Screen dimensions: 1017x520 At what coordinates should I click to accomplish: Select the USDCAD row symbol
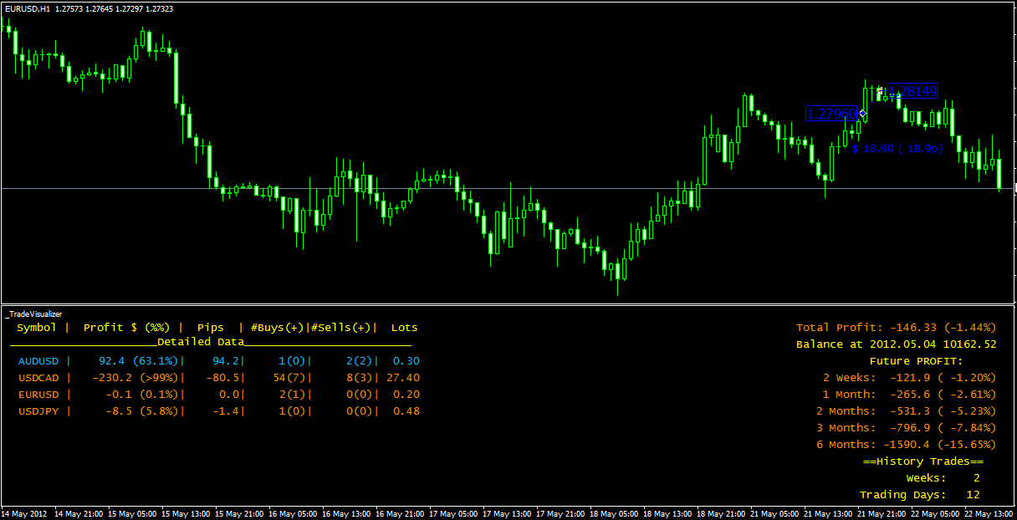(38, 378)
